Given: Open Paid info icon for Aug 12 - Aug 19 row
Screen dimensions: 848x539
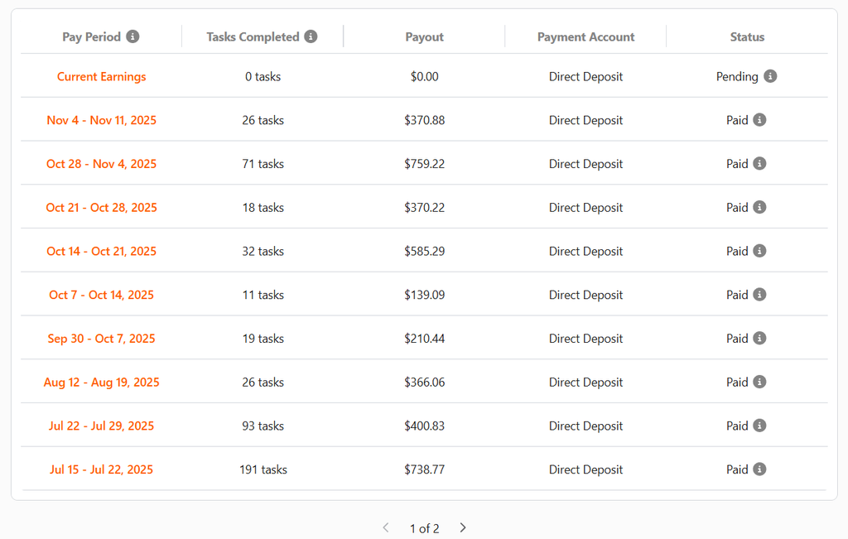Looking at the screenshot, I should pyautogui.click(x=759, y=382).
